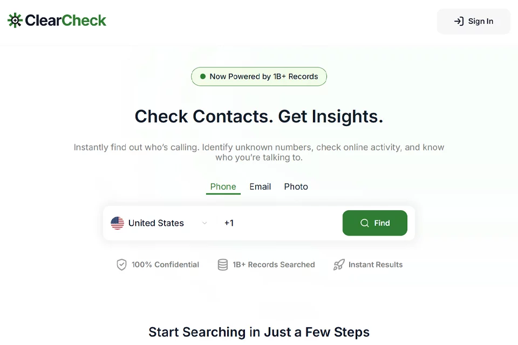This screenshot has height=345, width=518.
Task: Switch to the Email tab
Action: [x=260, y=187]
